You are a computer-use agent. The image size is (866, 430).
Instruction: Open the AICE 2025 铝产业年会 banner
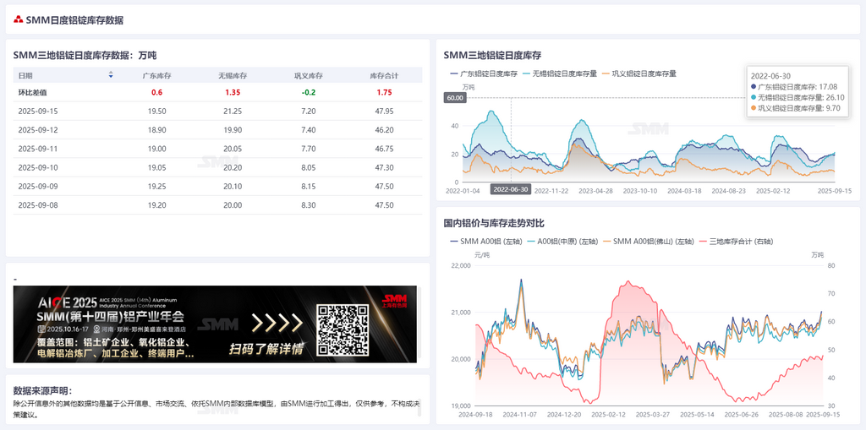point(215,324)
